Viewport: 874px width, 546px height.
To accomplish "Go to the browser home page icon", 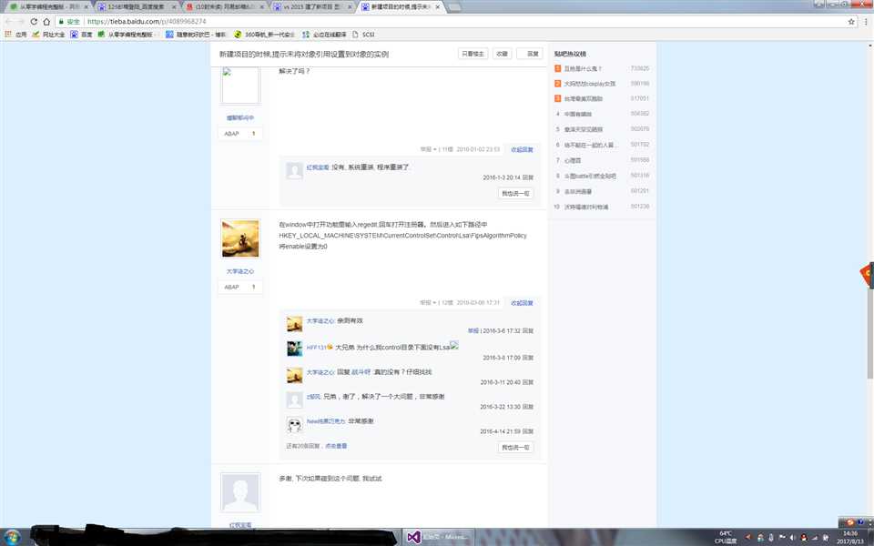I will [x=46, y=22].
